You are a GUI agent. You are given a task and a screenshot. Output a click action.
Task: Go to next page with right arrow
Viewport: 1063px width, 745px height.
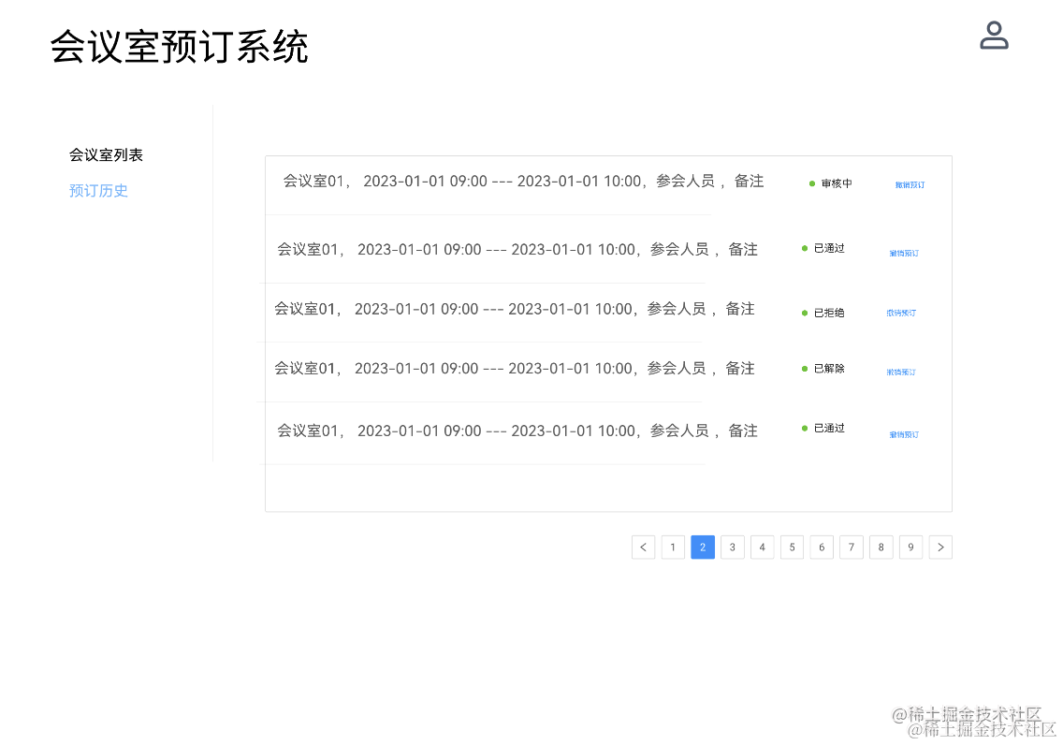[940, 548]
